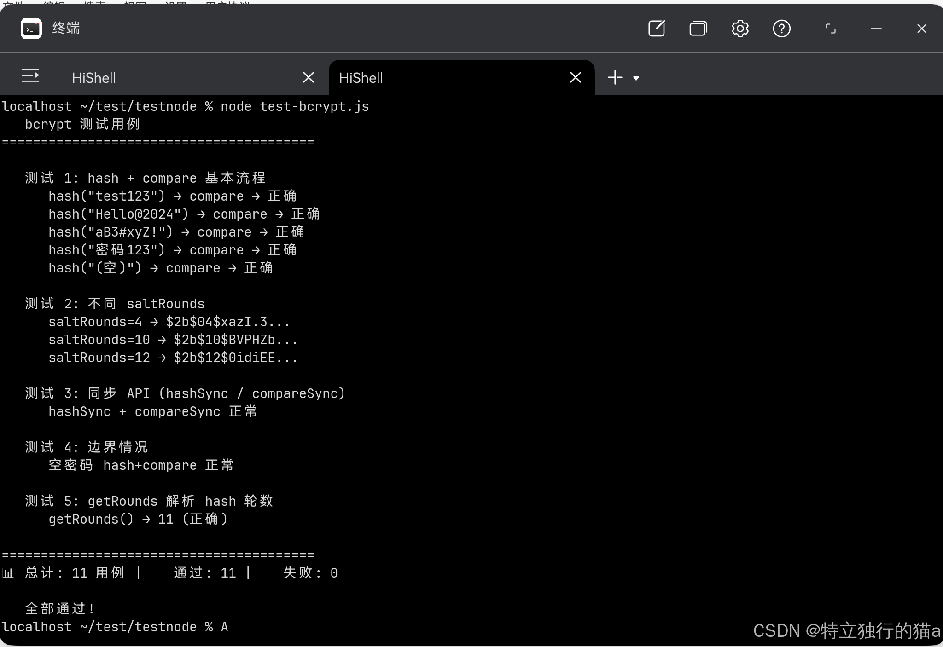Click the multi-window icon in title bar
Viewport: 943px width, 647px height.
tap(698, 29)
